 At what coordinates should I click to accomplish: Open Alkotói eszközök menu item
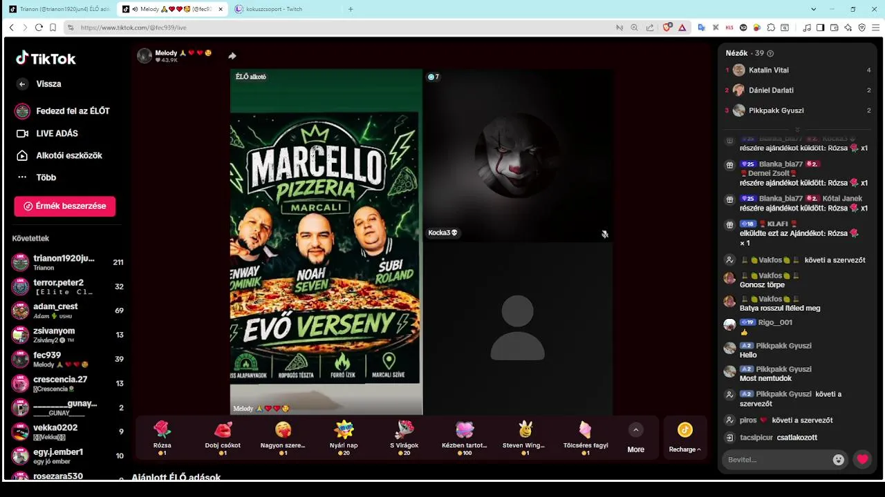point(59,155)
